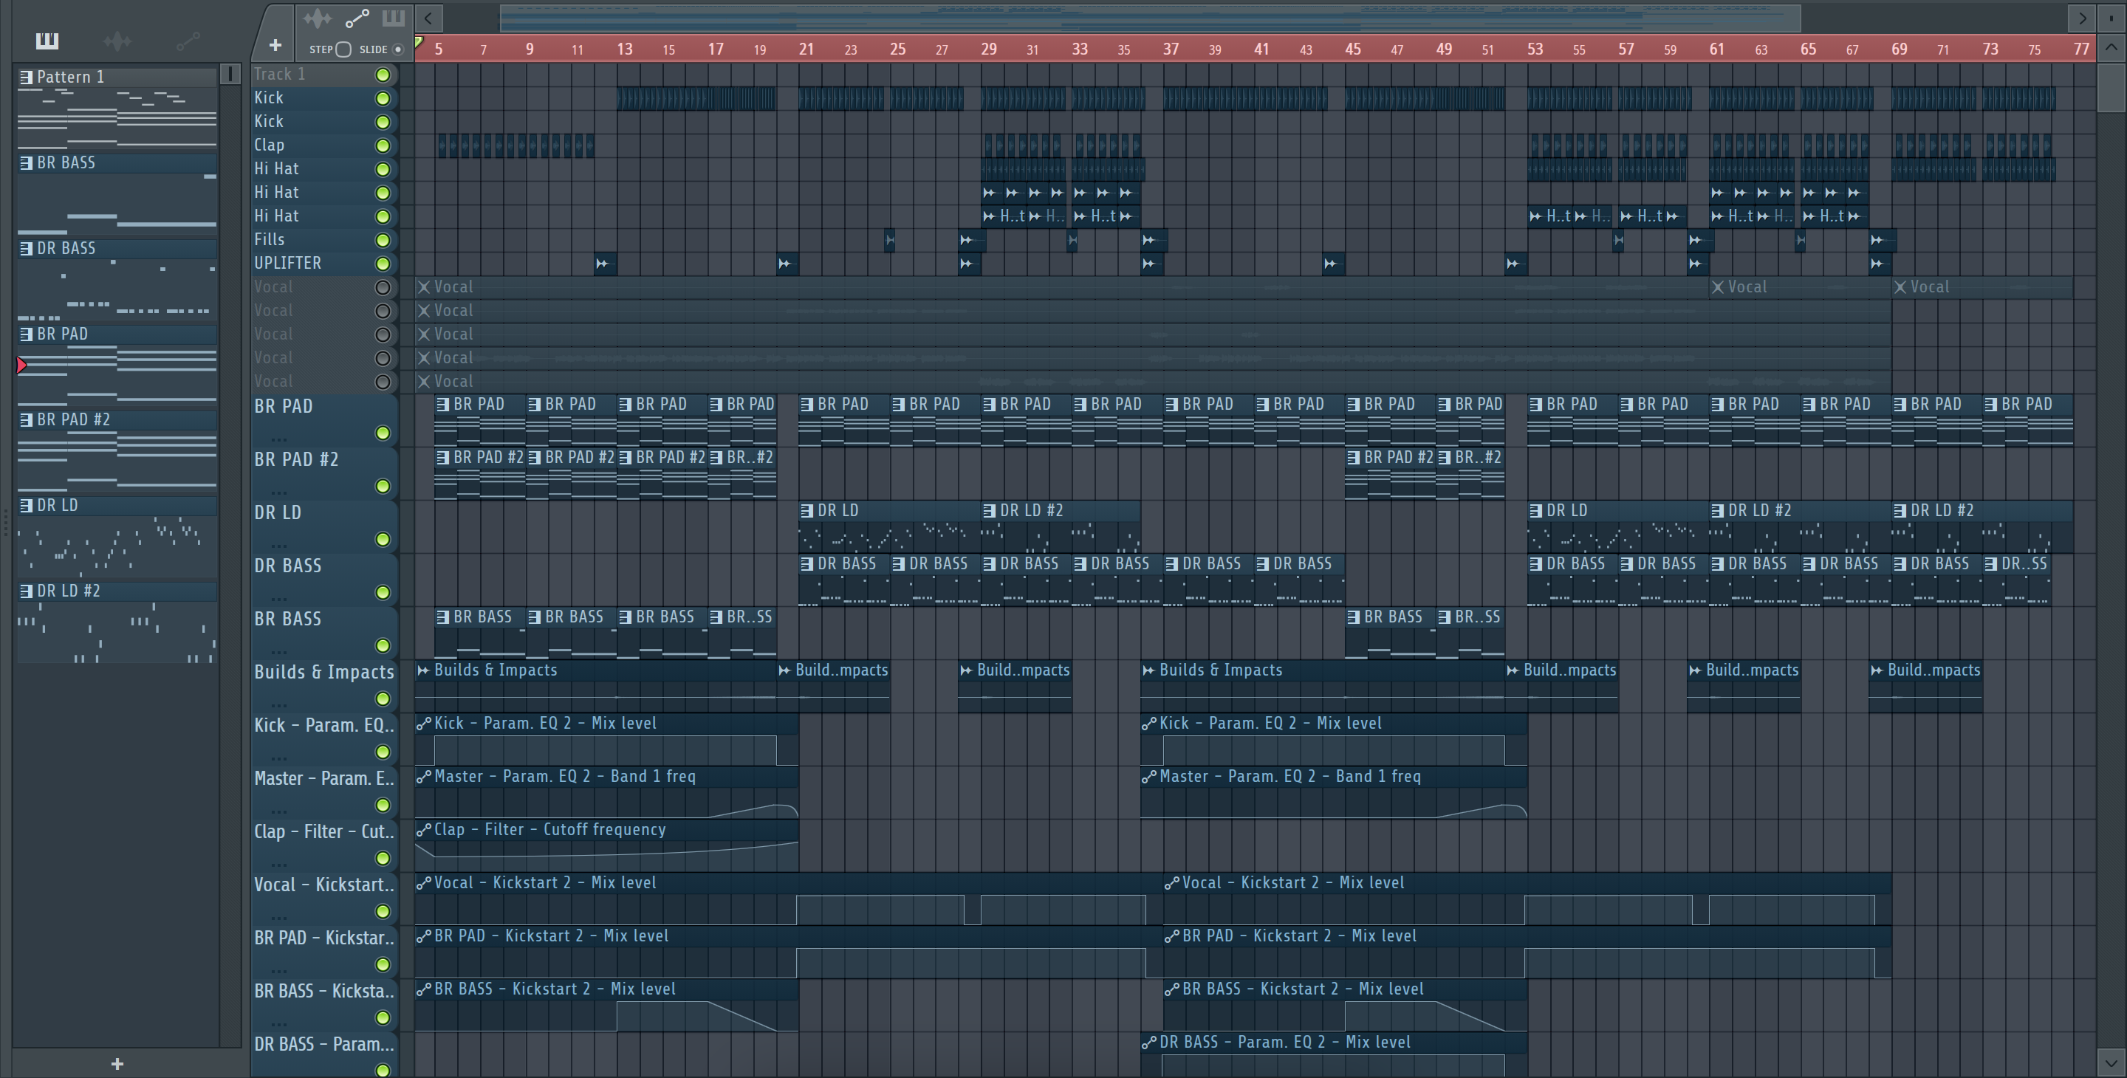Mute the UPLIFTER track
Screen dimensions: 2127x1078
click(383, 264)
